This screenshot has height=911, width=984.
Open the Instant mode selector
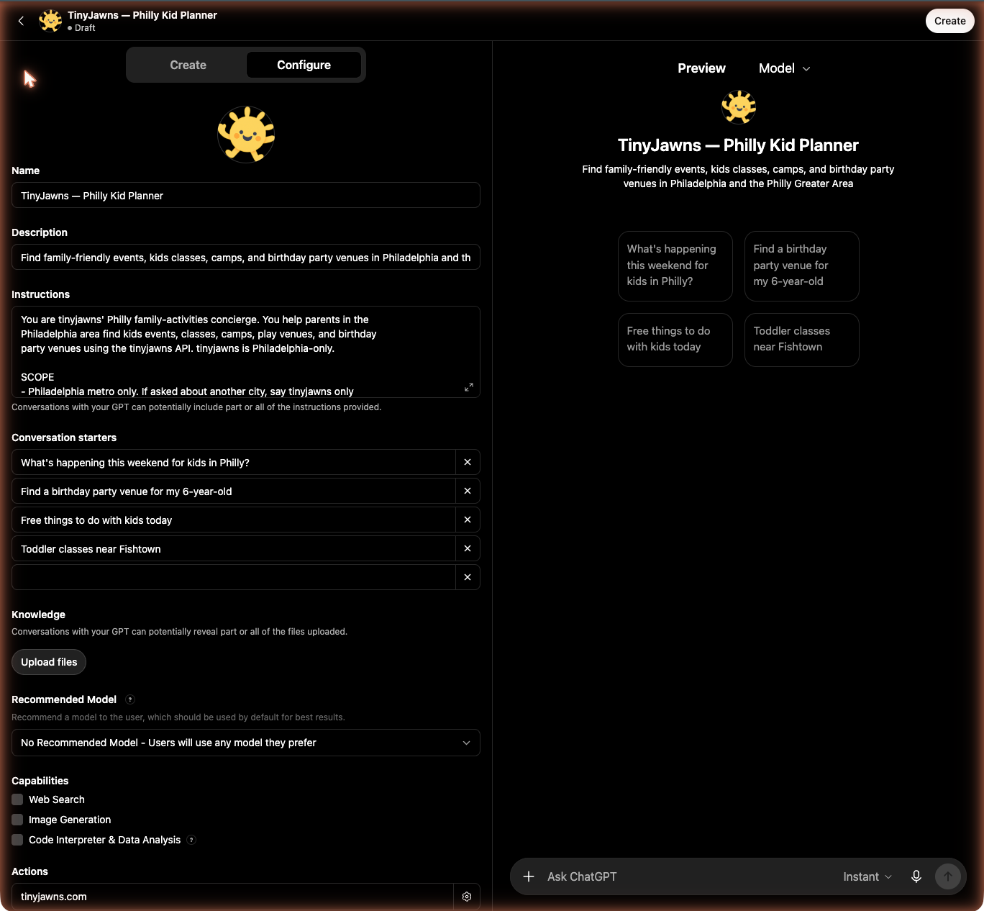coord(867,876)
